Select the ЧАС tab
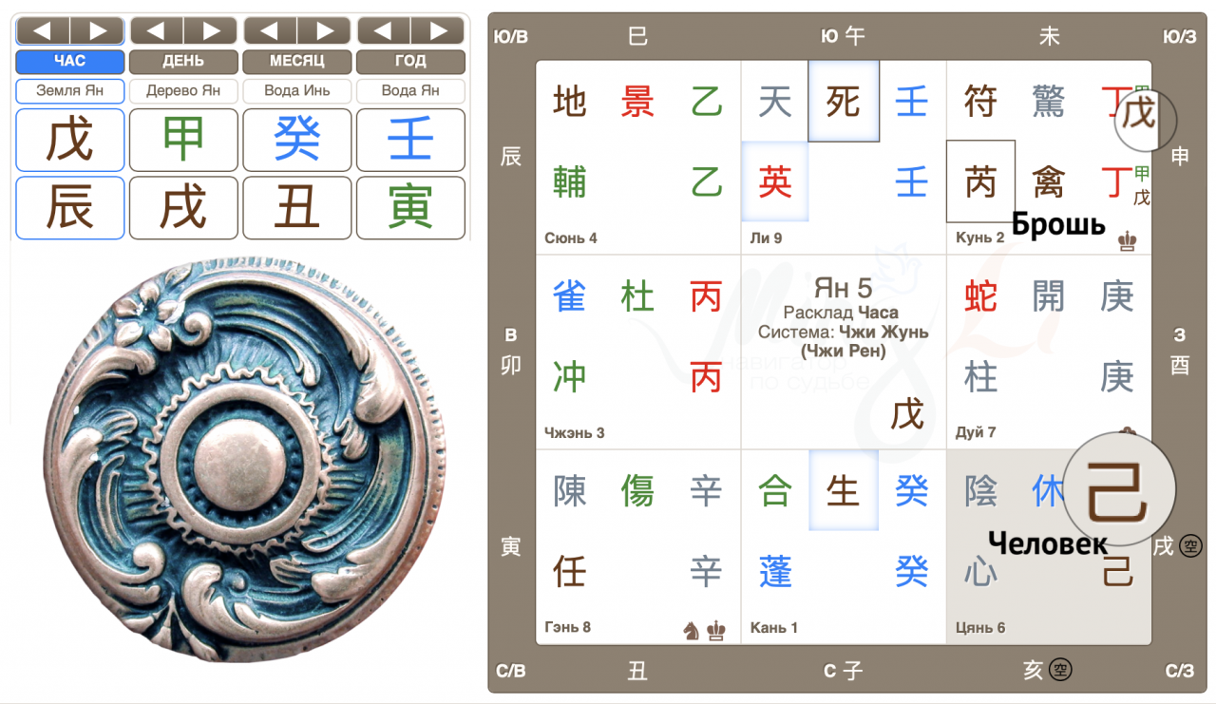 tap(70, 62)
